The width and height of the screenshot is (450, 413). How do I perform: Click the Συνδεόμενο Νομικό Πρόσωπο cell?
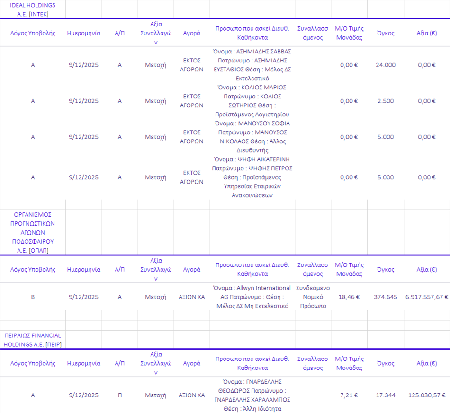[x=313, y=297]
